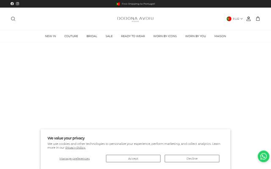271x169 pixels.
Task: Click the Portugal flag currency icon
Action: point(229,19)
